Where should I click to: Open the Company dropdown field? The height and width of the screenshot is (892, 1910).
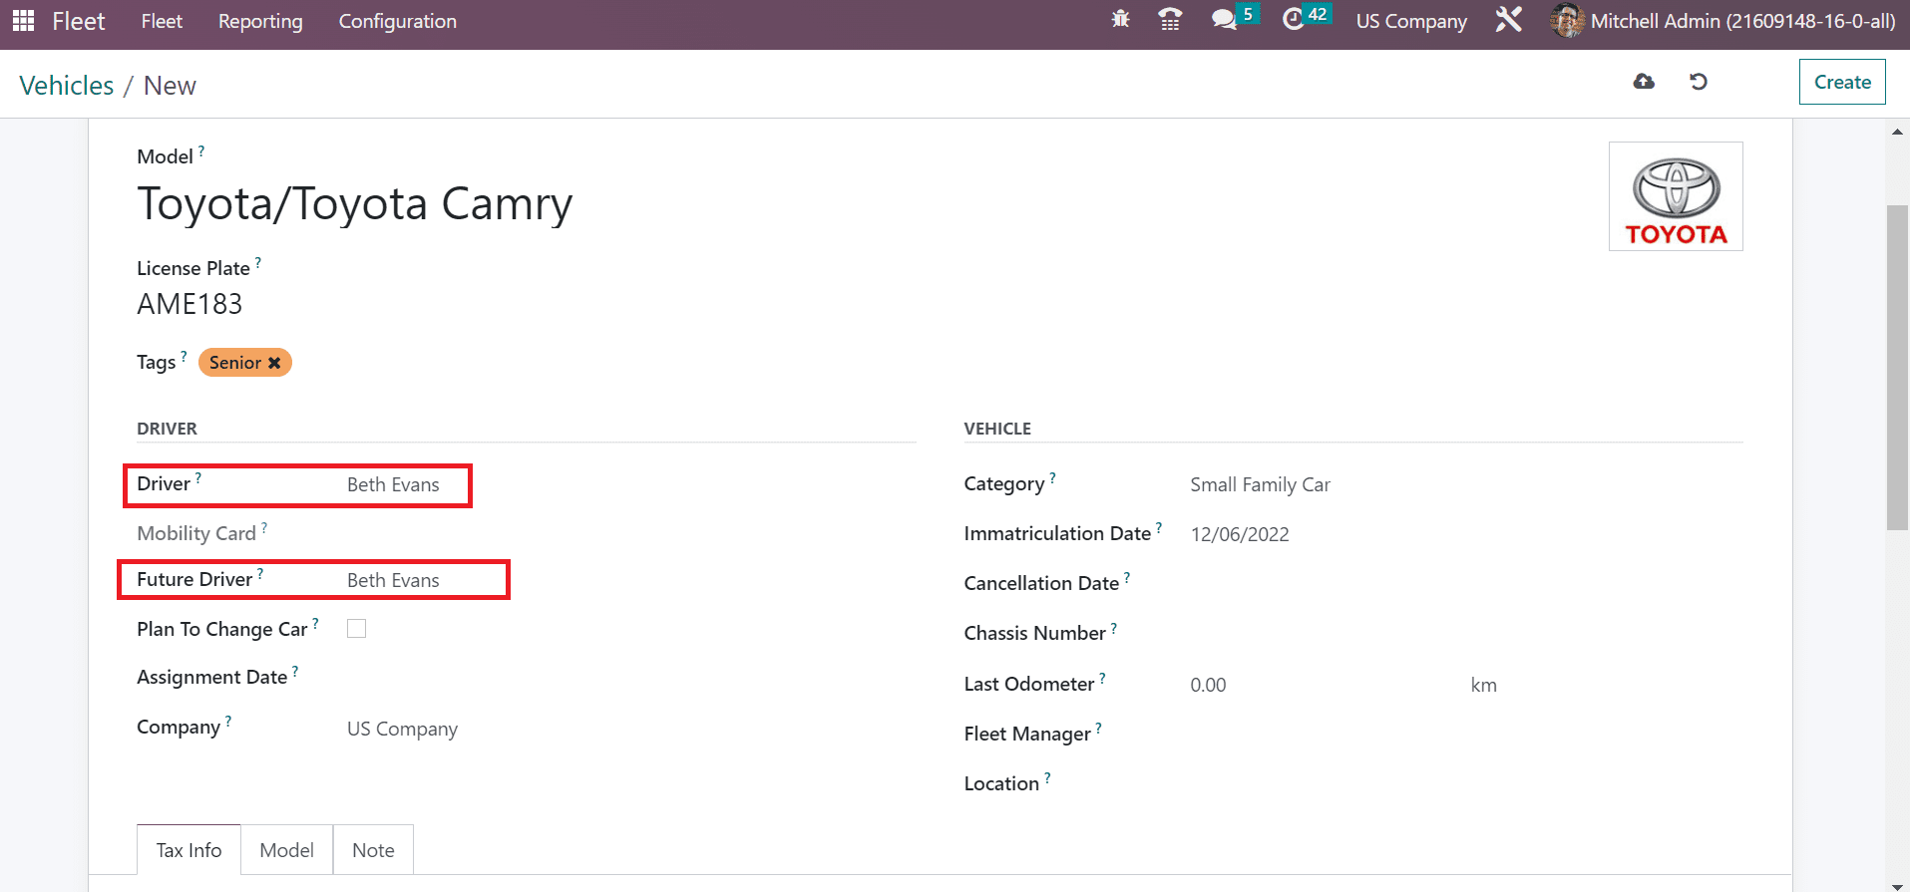pyautogui.click(x=630, y=729)
